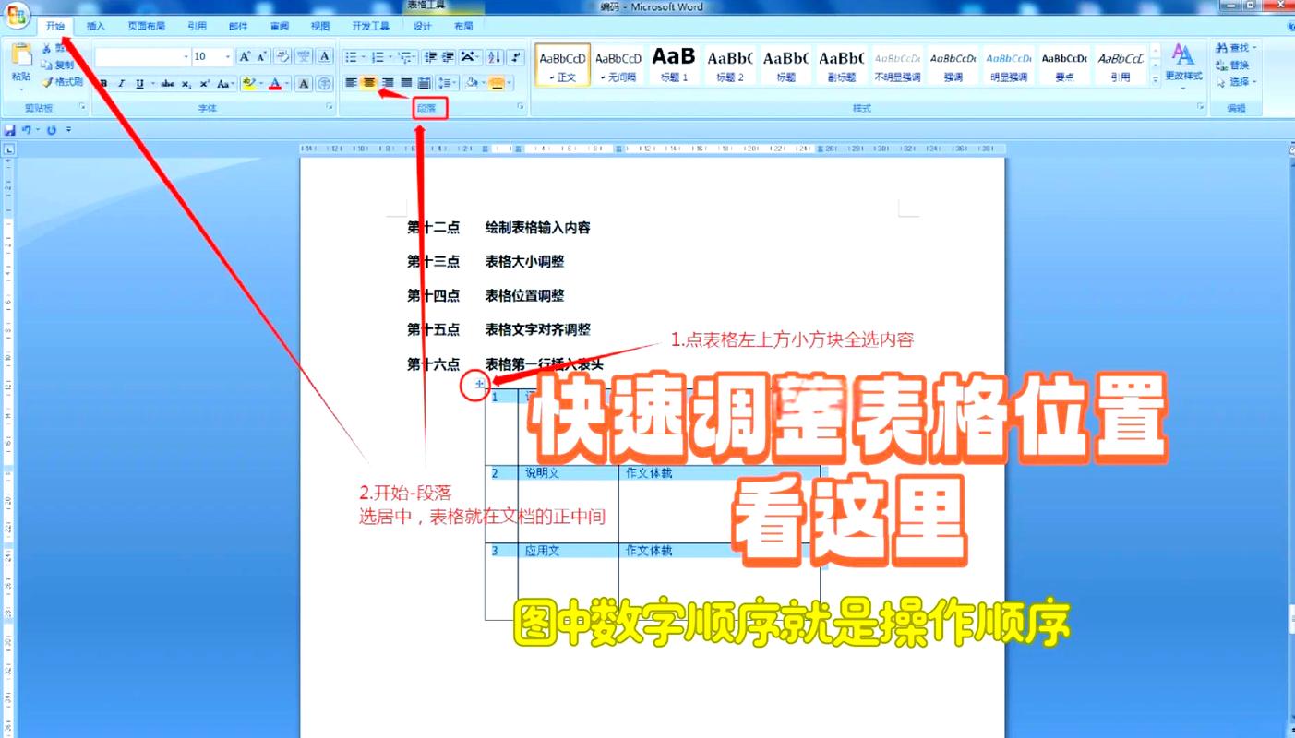This screenshot has width=1295, height=738.
Task: Apply the 副标题 style
Action: tap(841, 65)
